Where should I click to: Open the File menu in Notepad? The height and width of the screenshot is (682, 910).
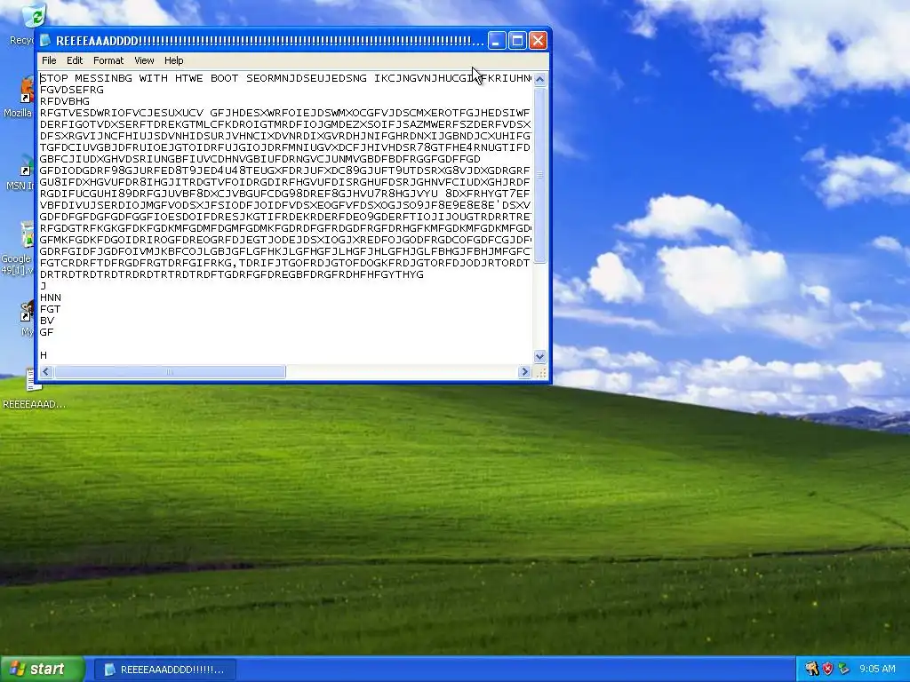tap(49, 60)
